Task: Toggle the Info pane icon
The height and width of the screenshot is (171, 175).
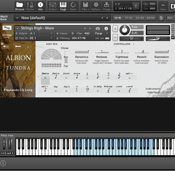Action: (40, 6)
